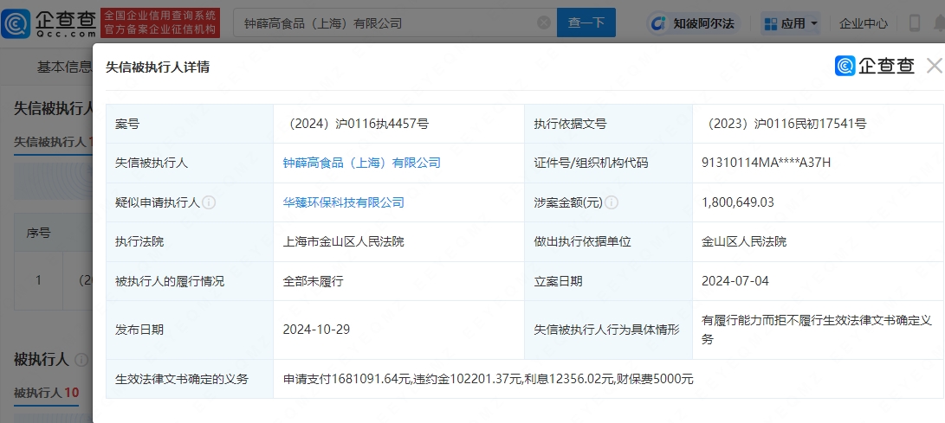Clear the search box with the X icon
The image size is (945, 423).
pyautogui.click(x=544, y=22)
